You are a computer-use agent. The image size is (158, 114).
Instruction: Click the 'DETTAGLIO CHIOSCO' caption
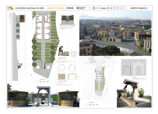point(62,81)
